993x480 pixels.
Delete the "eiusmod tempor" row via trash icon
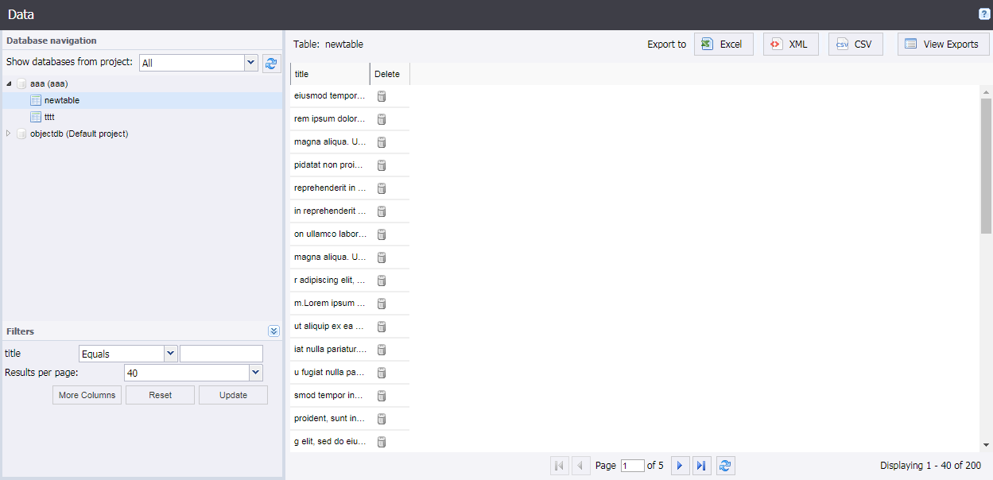[382, 96]
